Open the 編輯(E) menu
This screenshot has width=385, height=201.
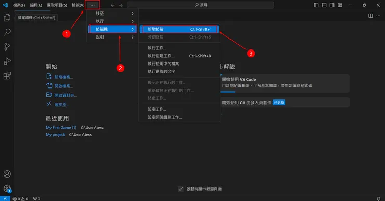(x=36, y=5)
